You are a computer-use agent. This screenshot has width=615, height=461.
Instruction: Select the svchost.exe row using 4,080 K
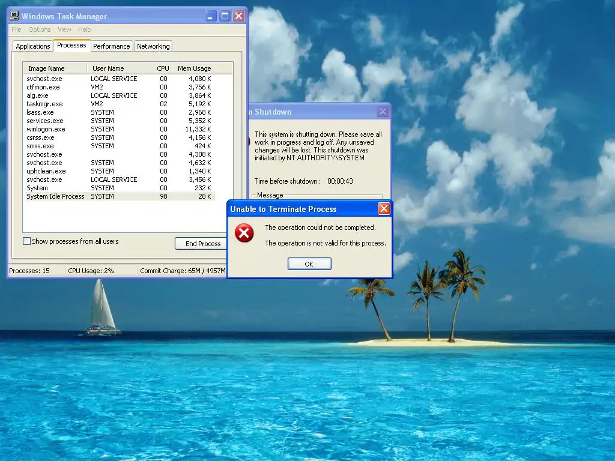coord(120,79)
